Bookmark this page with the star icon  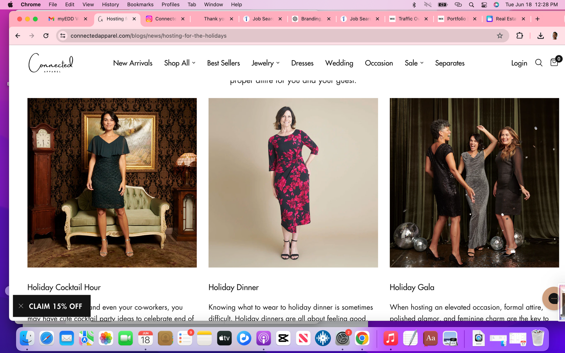pos(500,36)
